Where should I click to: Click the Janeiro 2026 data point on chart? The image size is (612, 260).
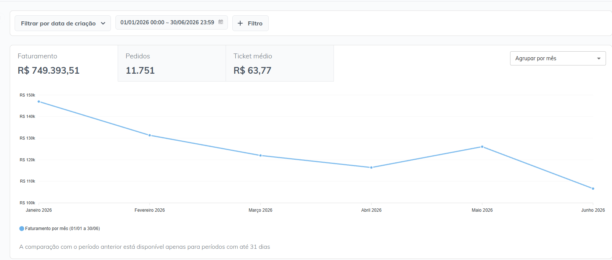[x=39, y=101]
